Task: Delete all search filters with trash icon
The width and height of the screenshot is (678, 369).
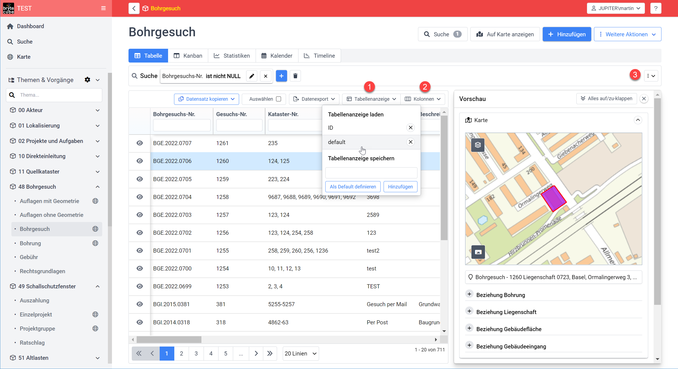Action: (295, 76)
